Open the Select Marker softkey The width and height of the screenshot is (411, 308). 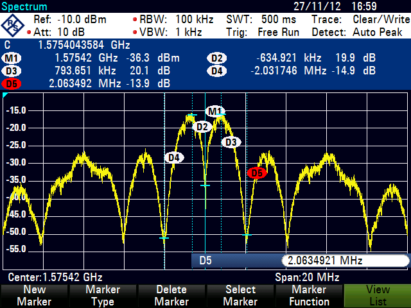[x=240, y=296]
